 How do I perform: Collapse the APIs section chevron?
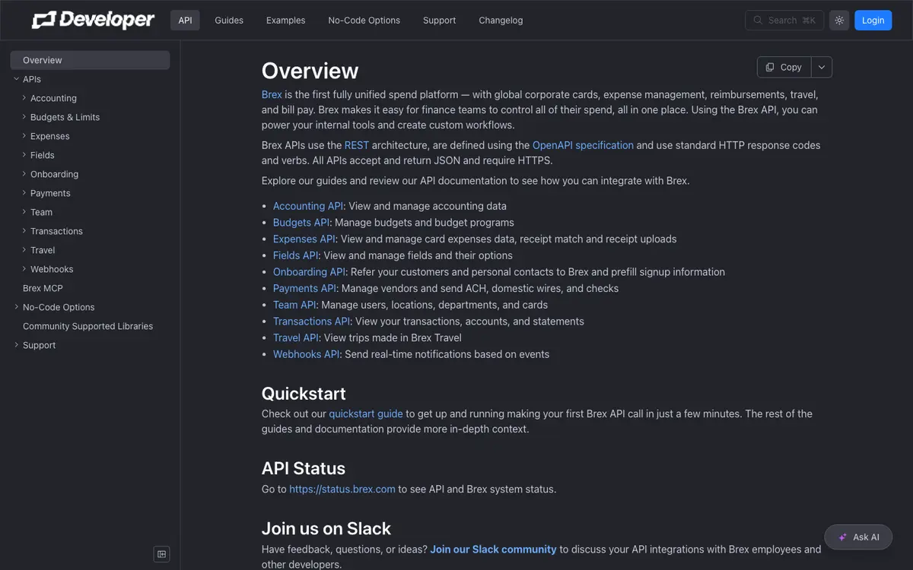click(x=17, y=79)
